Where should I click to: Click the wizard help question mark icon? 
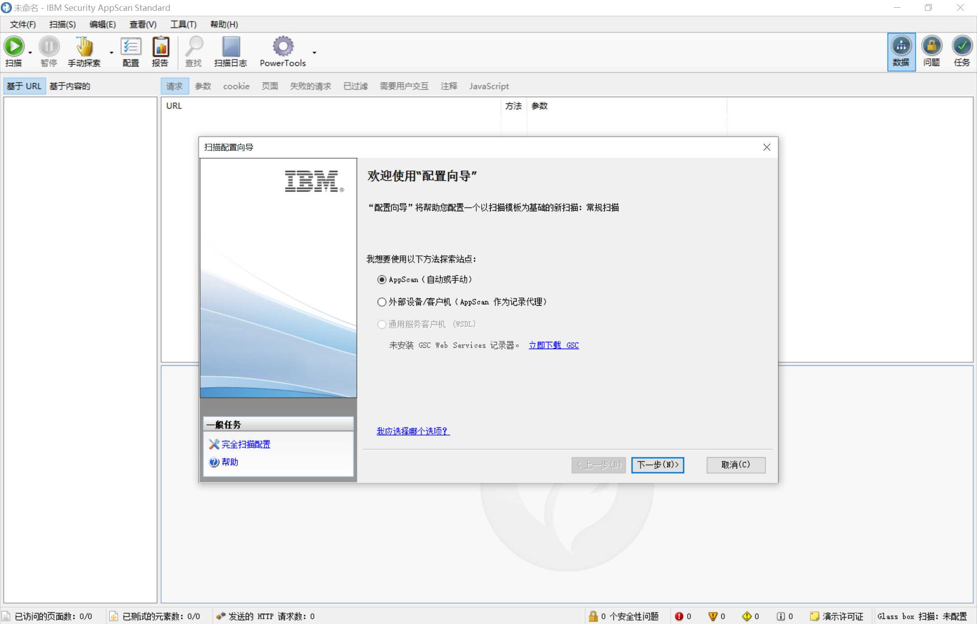[214, 462]
